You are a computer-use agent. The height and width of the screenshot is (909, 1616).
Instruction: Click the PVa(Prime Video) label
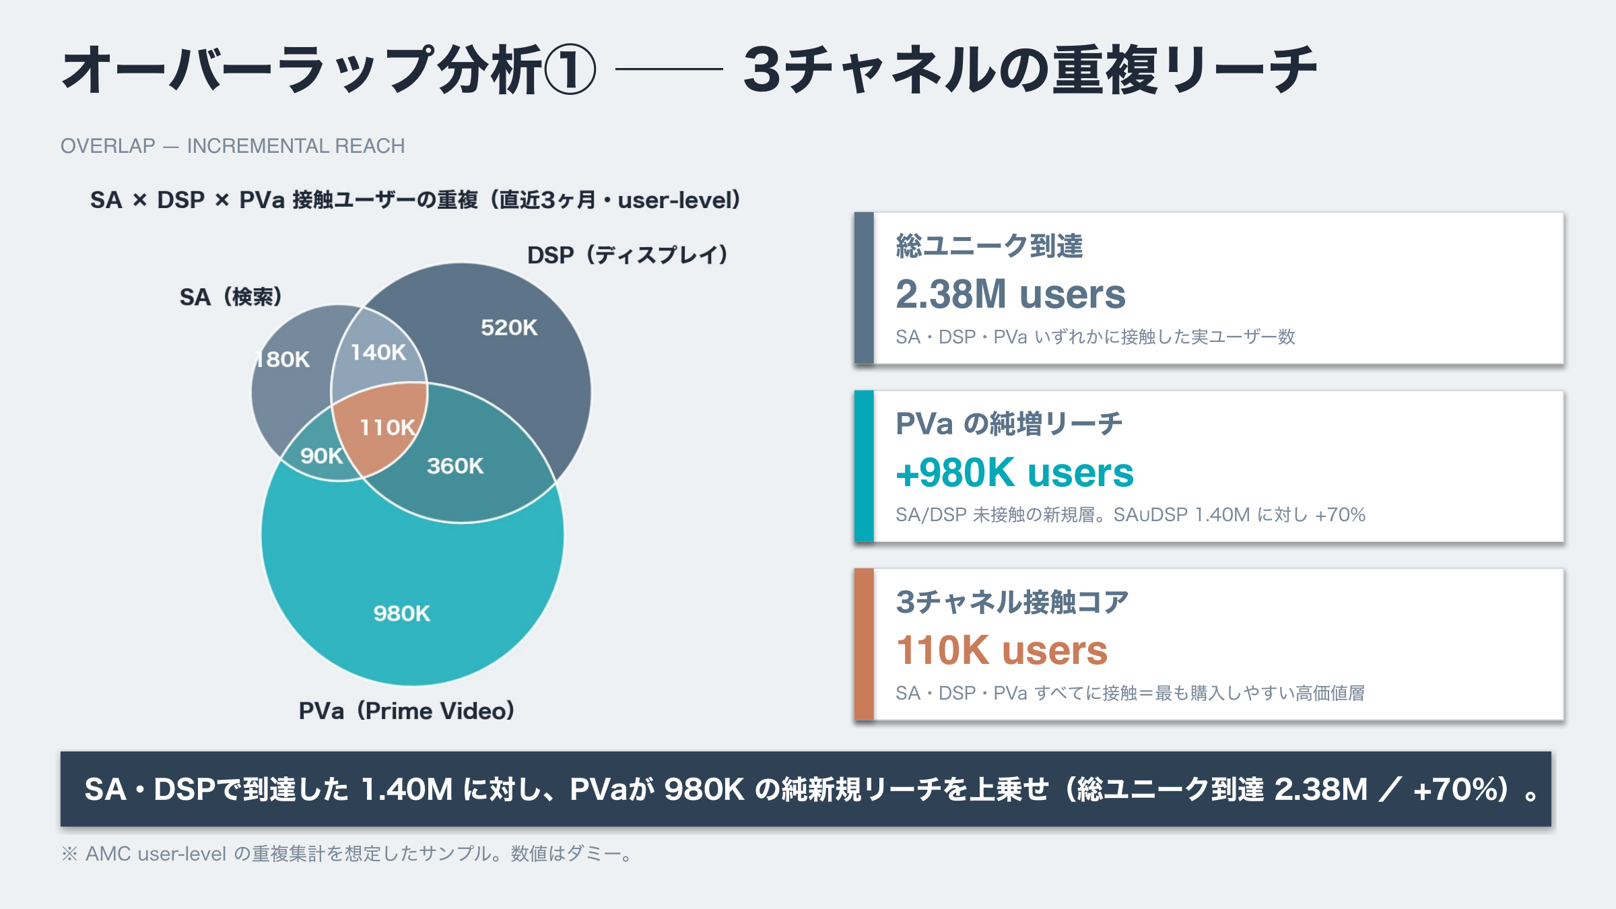(x=406, y=711)
